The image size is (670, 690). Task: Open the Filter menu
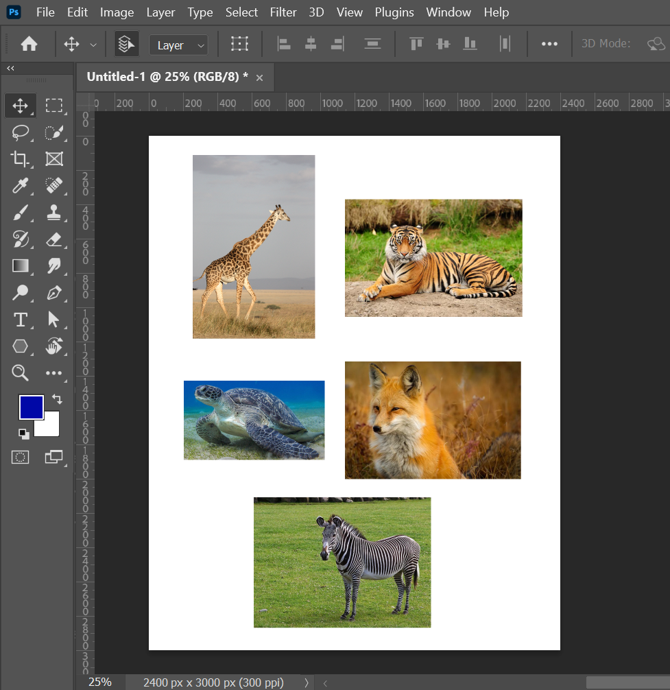(283, 12)
